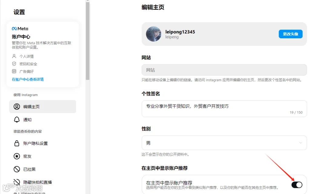Open 隐藏快拍和直播 via its icon
This screenshot has height=194, width=327.
click(17, 182)
